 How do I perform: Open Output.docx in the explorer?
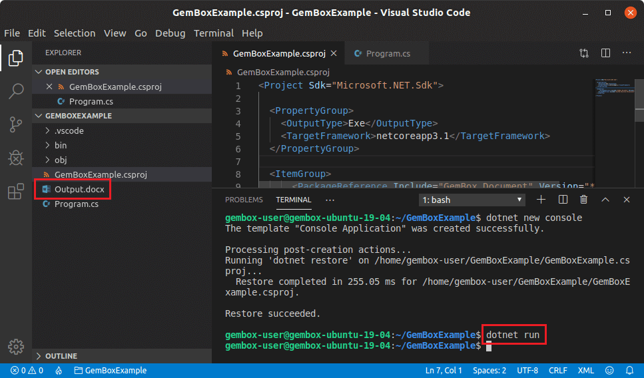(x=79, y=190)
